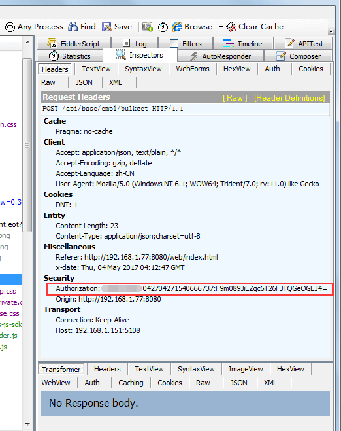The width and height of the screenshot is (341, 431).
Task: Open the Filters tab
Action: (x=186, y=43)
